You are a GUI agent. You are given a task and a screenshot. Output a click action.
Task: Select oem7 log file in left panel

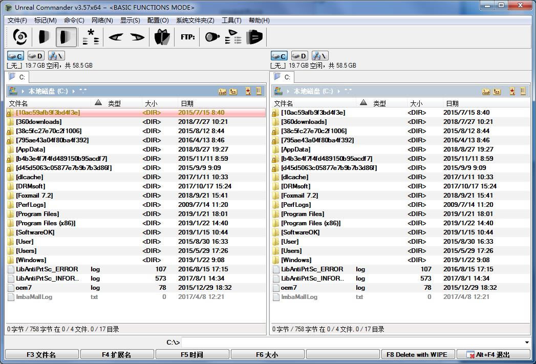(136, 288)
